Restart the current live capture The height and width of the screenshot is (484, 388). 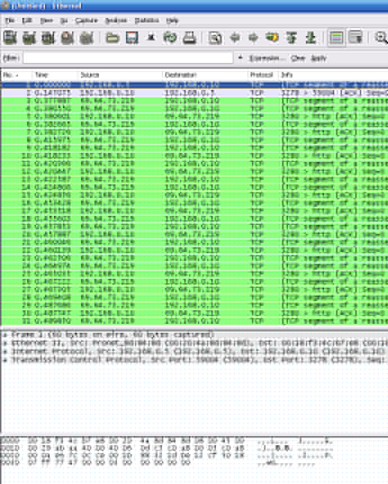click(86, 38)
